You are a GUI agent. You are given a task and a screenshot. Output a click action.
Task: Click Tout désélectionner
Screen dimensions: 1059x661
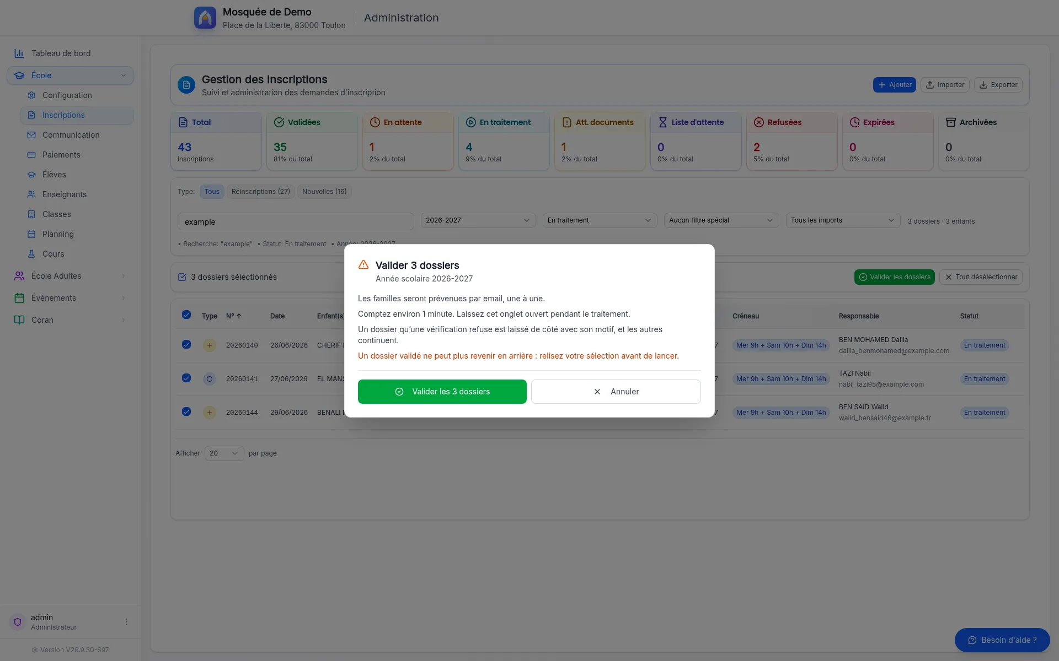pyautogui.click(x=981, y=277)
